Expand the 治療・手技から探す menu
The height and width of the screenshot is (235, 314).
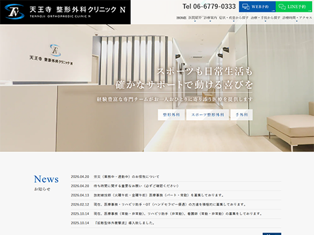[x=266, y=18]
